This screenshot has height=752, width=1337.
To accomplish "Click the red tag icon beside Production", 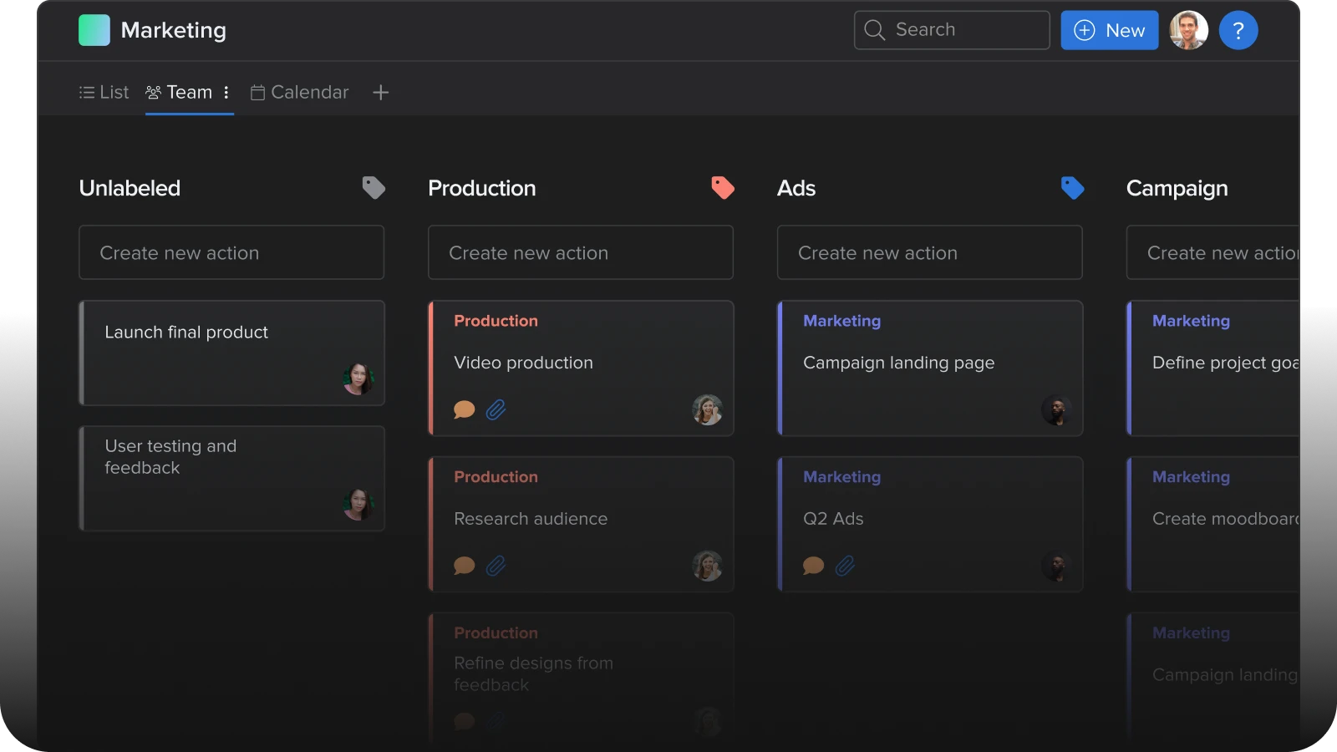I will [x=723, y=188].
